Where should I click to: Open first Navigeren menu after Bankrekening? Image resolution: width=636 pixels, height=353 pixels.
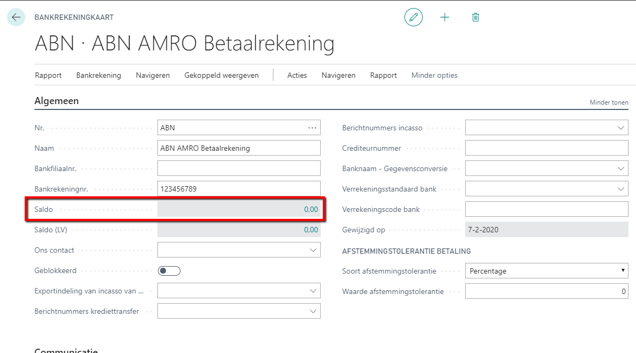[153, 76]
